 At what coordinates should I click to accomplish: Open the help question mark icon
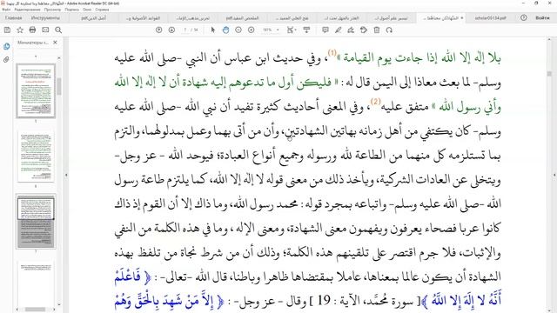coord(524,17)
